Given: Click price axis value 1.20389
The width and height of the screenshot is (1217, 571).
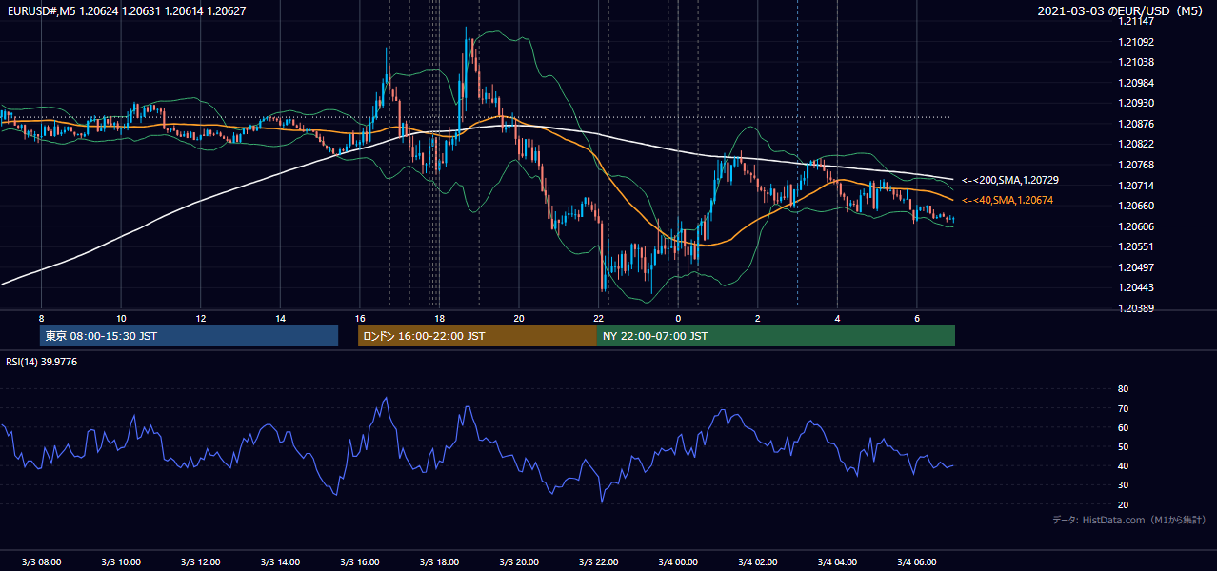Looking at the screenshot, I should [x=1136, y=308].
